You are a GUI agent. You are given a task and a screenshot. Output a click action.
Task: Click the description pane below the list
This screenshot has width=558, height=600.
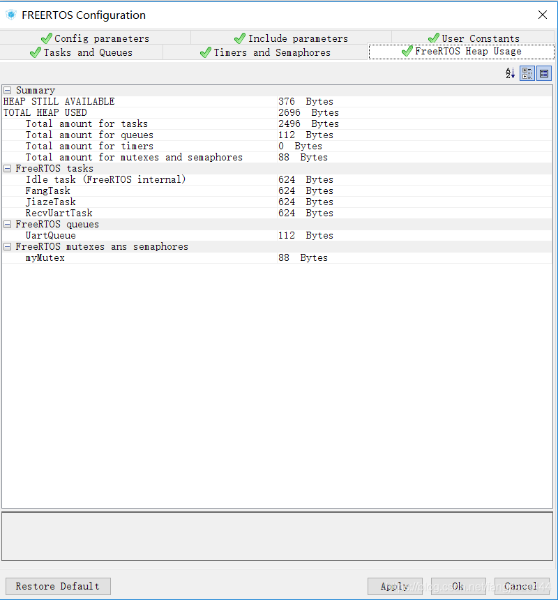[x=278, y=536]
